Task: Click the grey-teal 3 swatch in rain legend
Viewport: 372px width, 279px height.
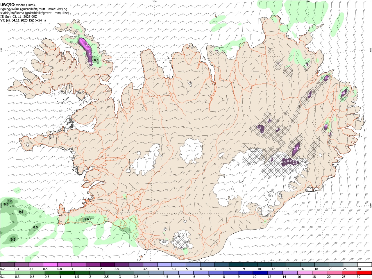Action: click(127, 273)
